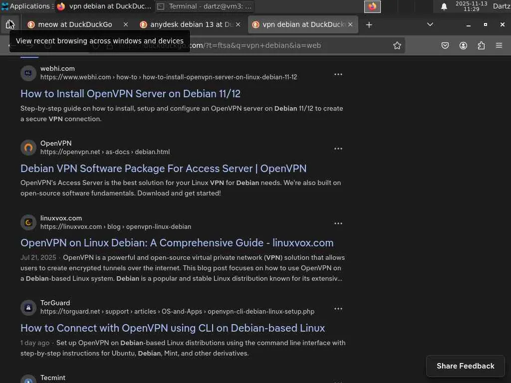The width and height of the screenshot is (511, 383).
Task: Click the webhi.com site name text
Action: (x=57, y=69)
